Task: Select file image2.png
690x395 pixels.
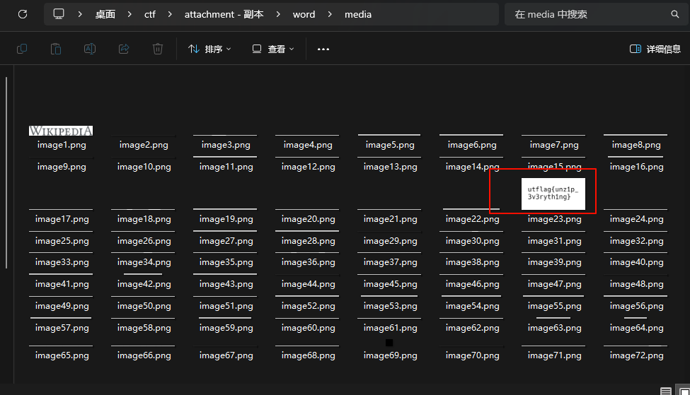Action: point(144,145)
